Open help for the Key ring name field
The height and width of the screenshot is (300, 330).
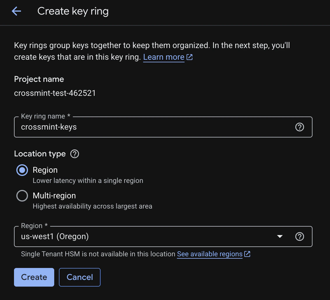coord(299,127)
